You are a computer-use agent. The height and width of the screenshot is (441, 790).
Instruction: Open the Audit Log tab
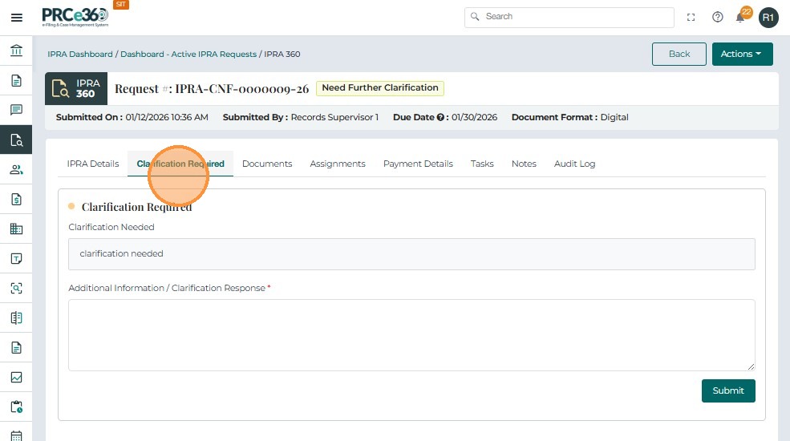574,164
